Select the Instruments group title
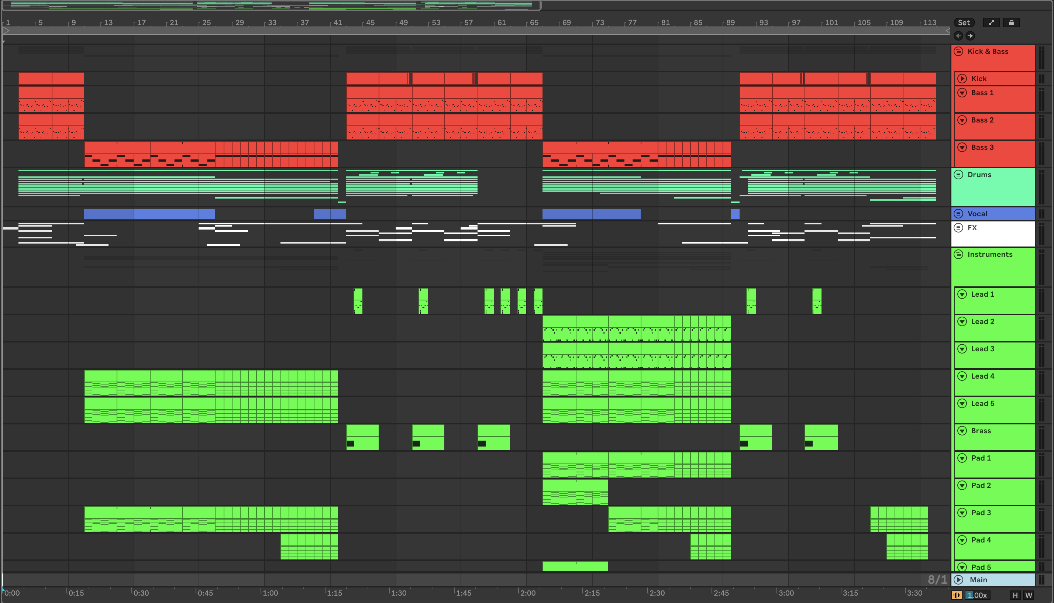 pos(990,254)
